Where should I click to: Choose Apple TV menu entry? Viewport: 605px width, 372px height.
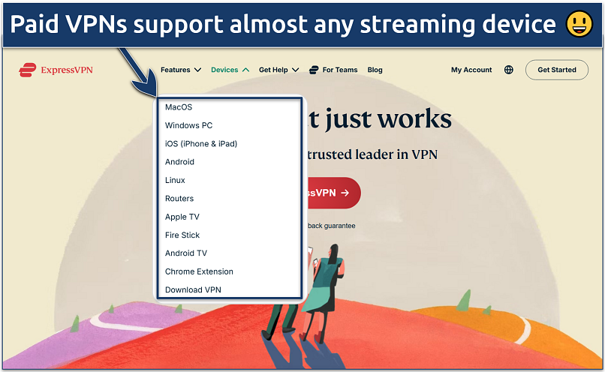coord(182,217)
